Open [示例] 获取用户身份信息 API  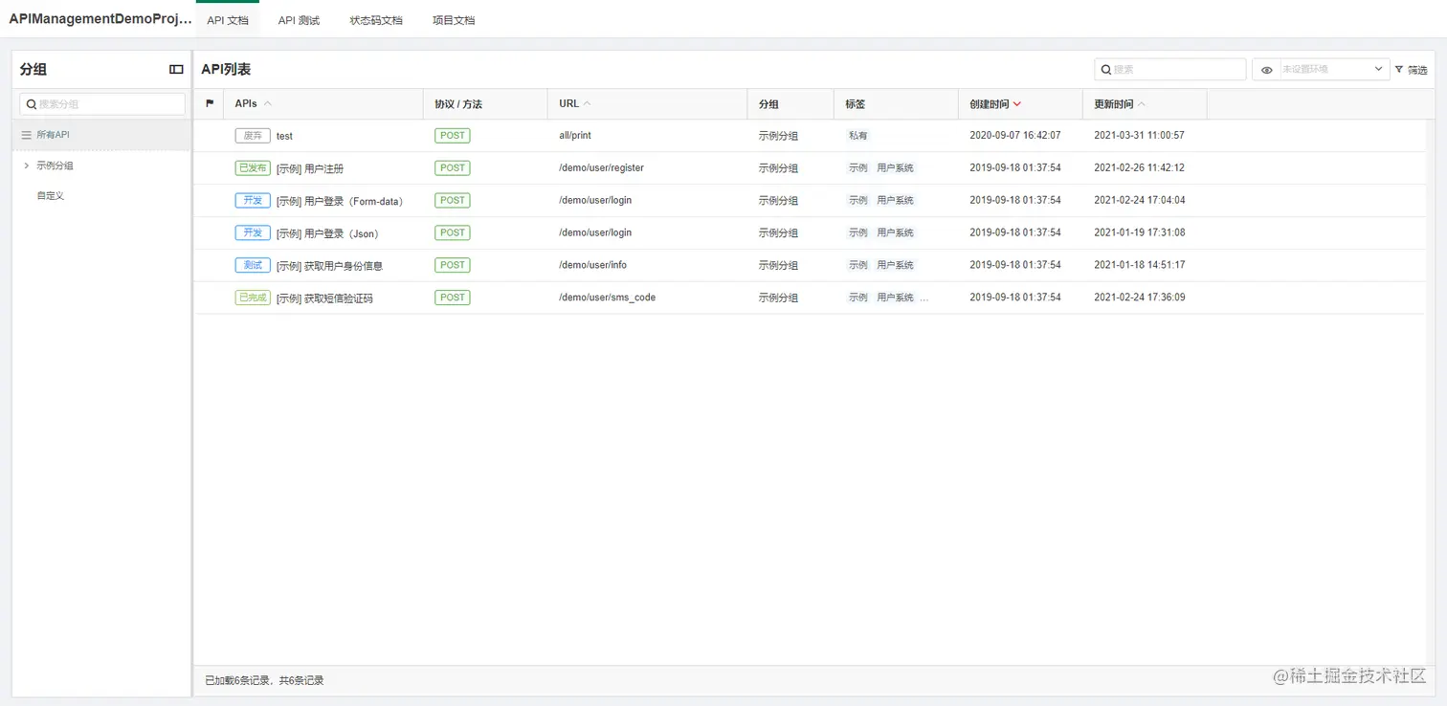click(x=329, y=266)
